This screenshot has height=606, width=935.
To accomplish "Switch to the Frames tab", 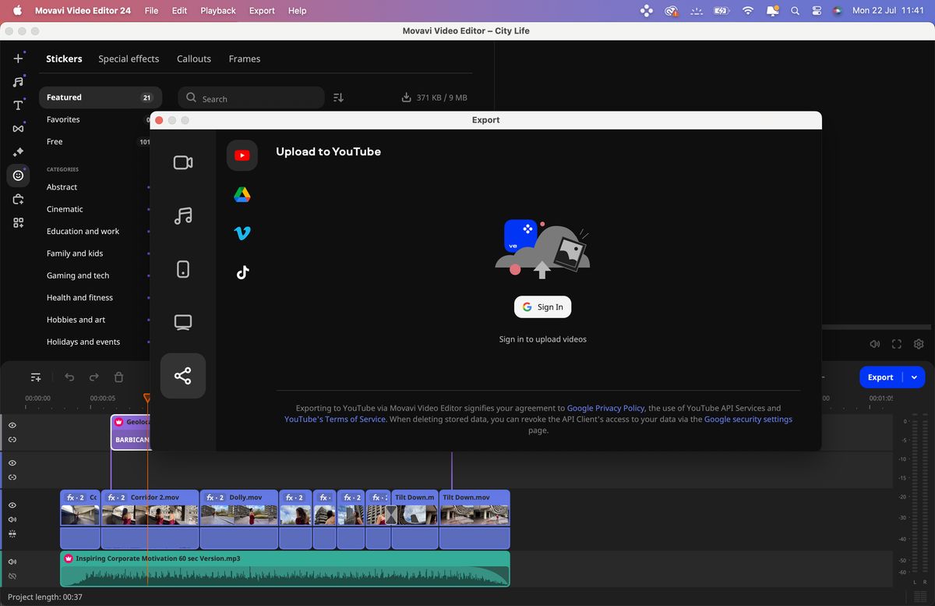I will click(244, 58).
